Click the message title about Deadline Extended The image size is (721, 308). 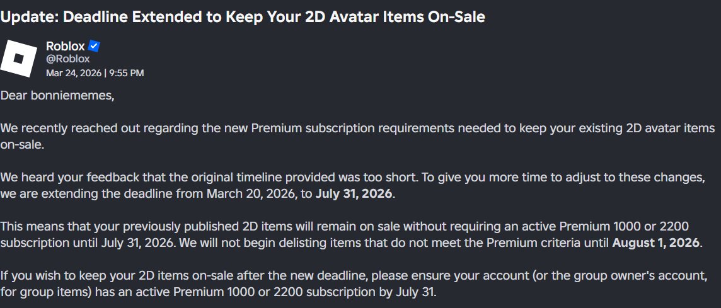(242, 17)
